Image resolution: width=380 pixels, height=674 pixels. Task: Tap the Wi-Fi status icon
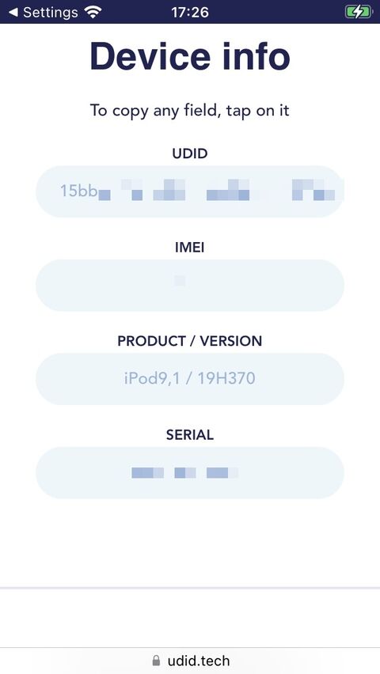tap(93, 12)
